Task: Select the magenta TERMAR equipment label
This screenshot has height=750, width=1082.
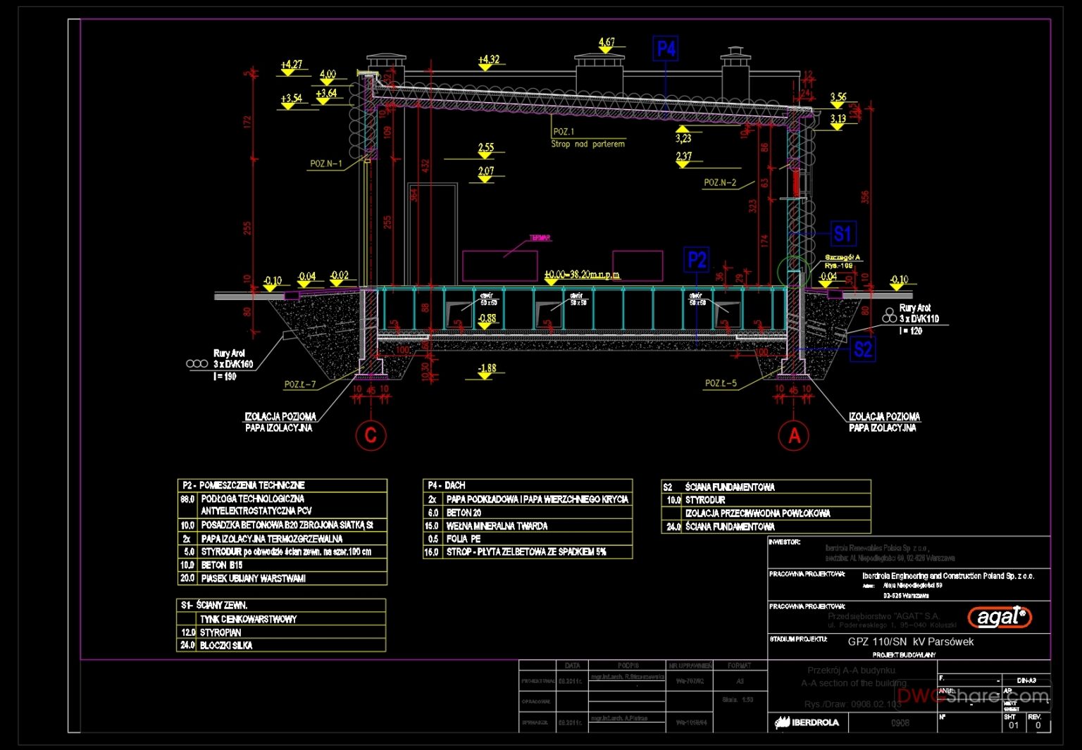Action: click(x=540, y=237)
